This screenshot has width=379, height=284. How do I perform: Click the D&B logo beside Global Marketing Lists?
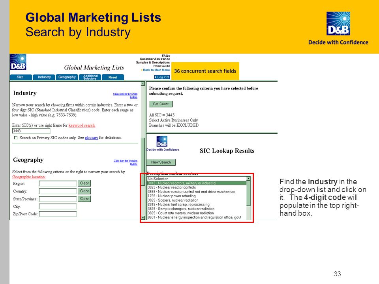coord(18,62)
